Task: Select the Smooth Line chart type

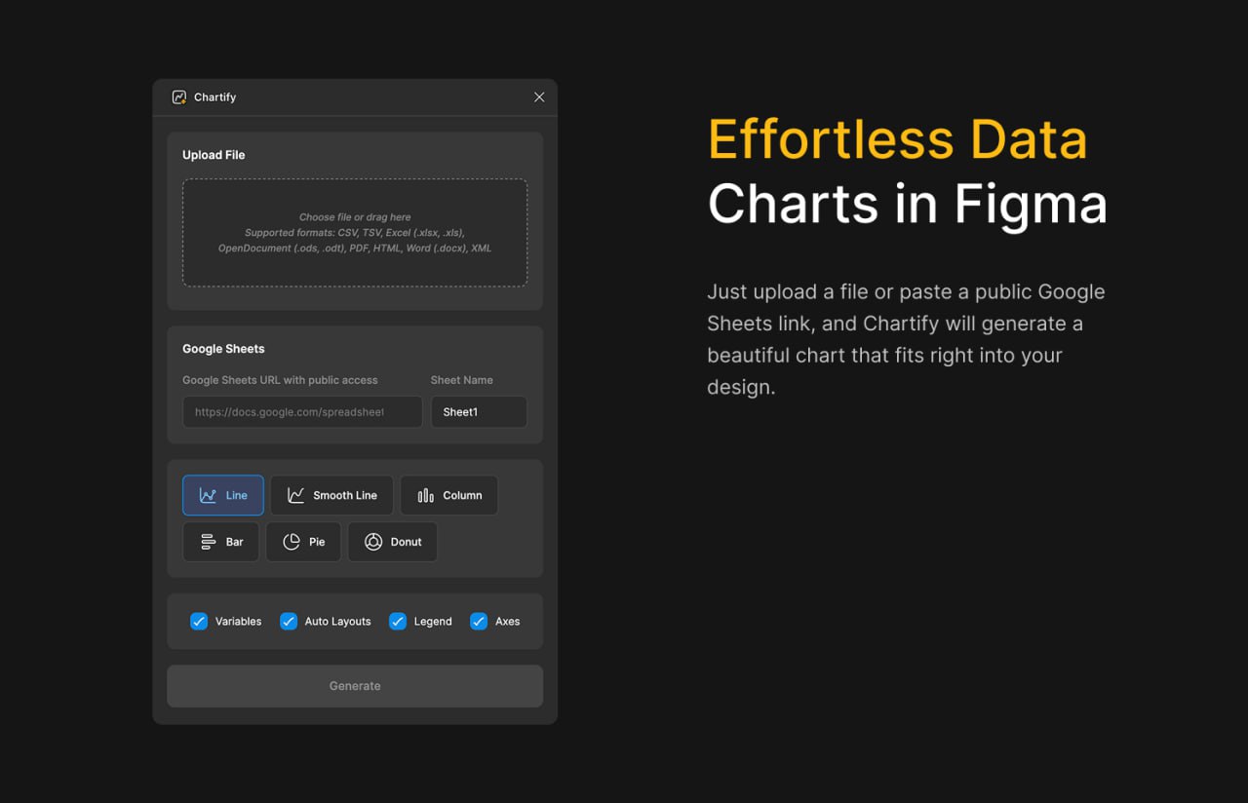Action: [x=331, y=495]
